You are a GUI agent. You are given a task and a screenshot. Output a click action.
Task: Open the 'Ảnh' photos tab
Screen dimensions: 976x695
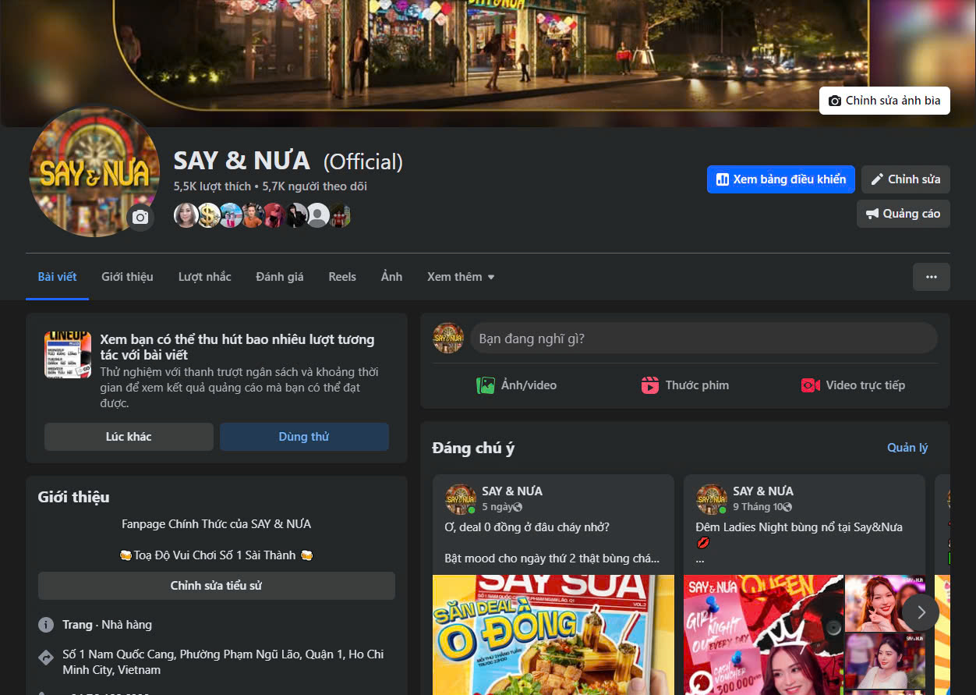click(391, 277)
